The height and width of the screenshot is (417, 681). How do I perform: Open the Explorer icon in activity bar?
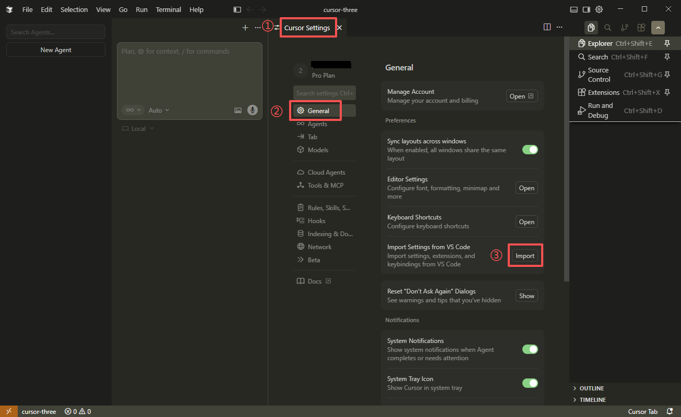(x=591, y=28)
